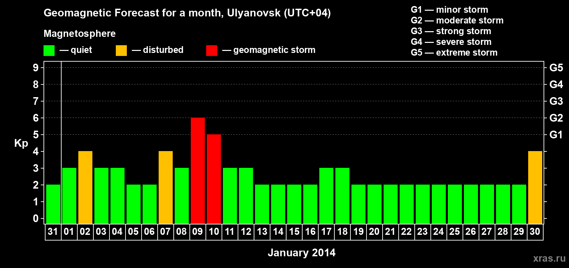The width and height of the screenshot is (569, 268).
Task: Select the orange bar for day 02
Action: [85, 187]
